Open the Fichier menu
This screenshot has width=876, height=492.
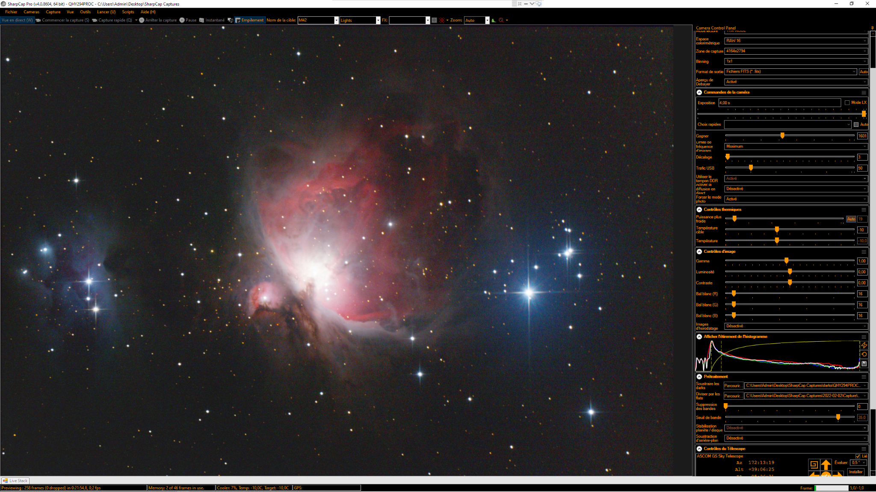pos(11,12)
